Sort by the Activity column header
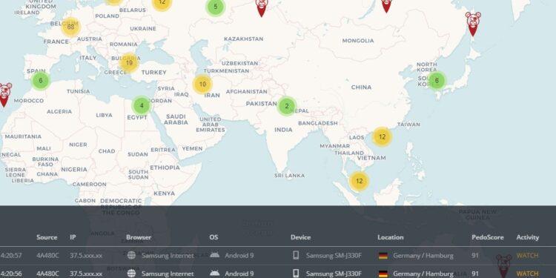The image size is (556, 278). tap(528, 237)
